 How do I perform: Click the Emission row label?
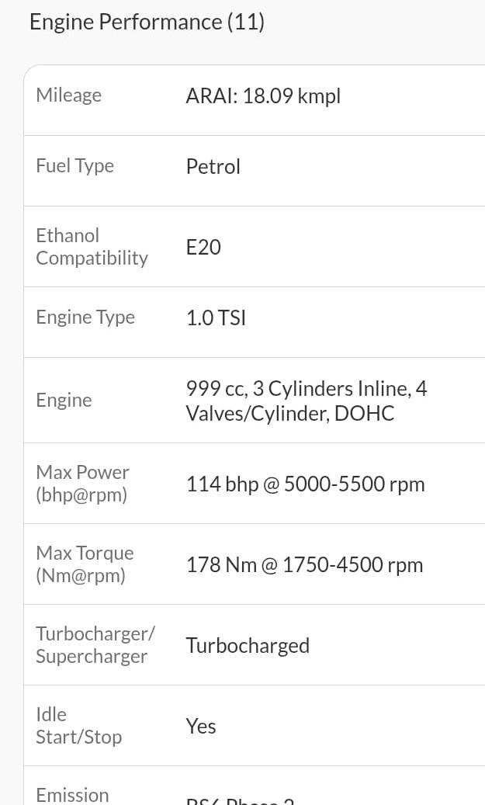[x=72, y=796]
